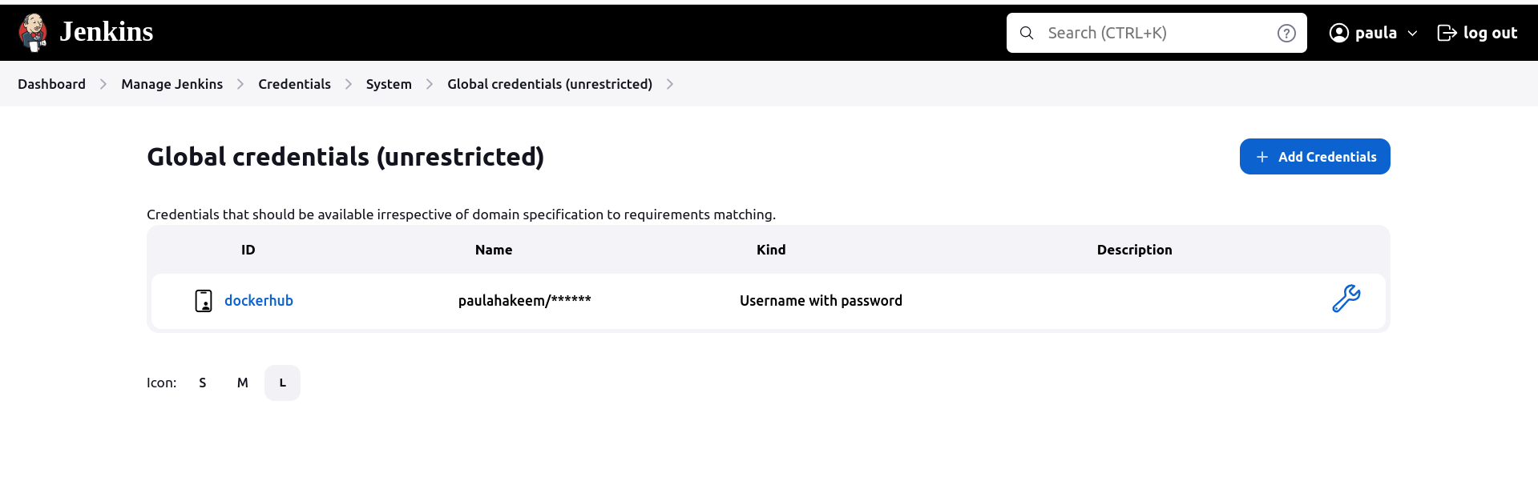Navigate to Manage Jenkins via breadcrumb
This screenshot has width=1538, height=481.
click(x=172, y=84)
